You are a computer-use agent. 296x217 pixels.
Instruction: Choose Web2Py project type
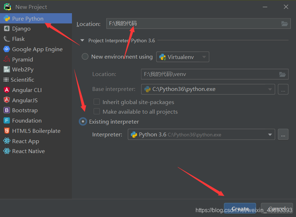(36, 70)
